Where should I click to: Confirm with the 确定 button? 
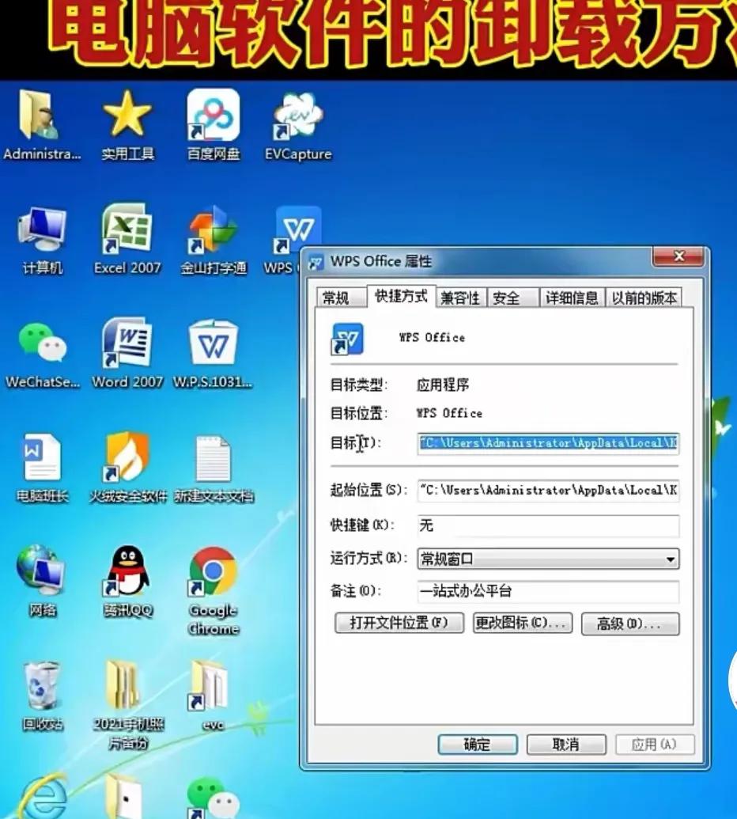[478, 745]
